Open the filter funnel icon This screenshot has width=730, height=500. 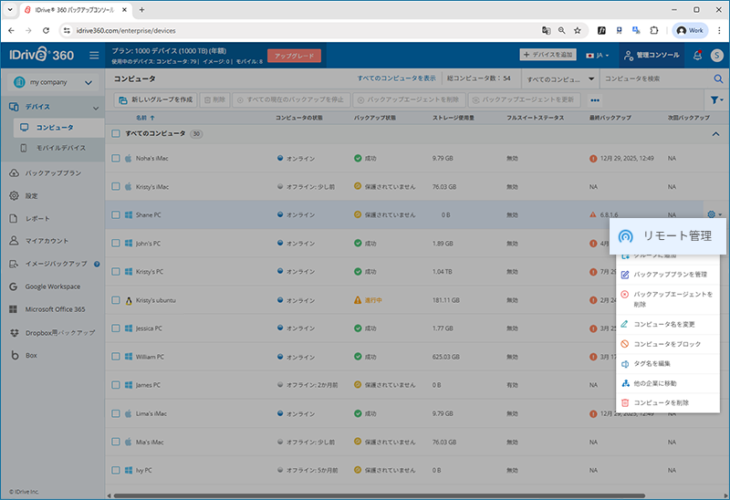coord(715,99)
